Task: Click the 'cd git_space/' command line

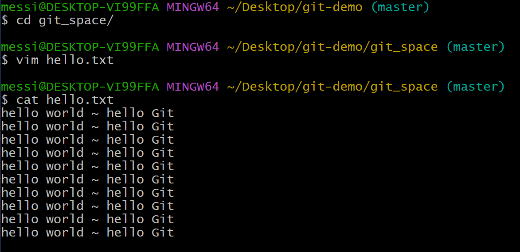Action: point(57,20)
